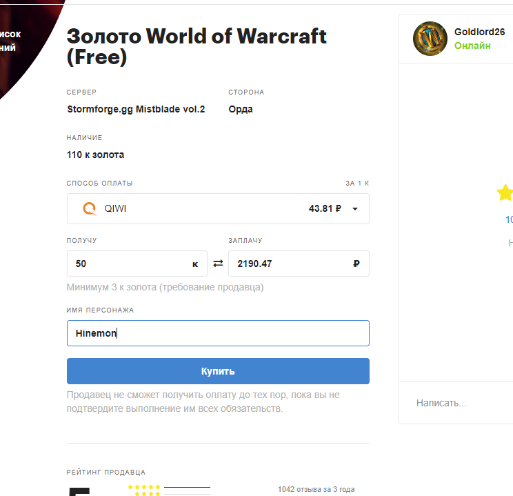Focus the character name field with Hinemon
The image size is (513, 496).
pyautogui.click(x=218, y=333)
